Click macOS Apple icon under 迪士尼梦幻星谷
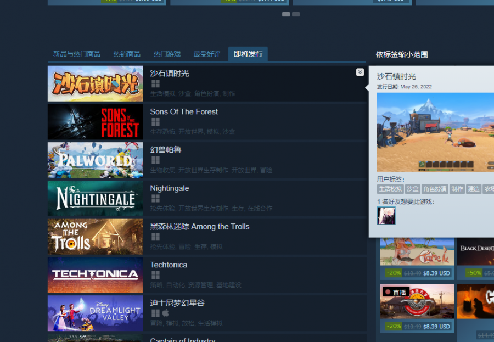Image resolution: width=494 pixels, height=342 pixels. [165, 313]
